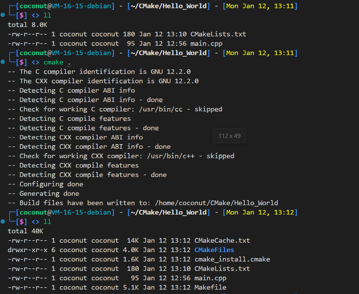
Task: Click the blue angle brackets icon before cmake
Action: 35,62
